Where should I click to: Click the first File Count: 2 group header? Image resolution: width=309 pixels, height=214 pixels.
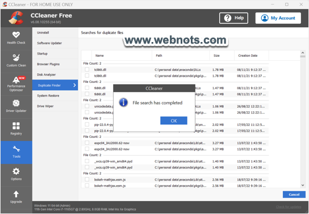92,64
